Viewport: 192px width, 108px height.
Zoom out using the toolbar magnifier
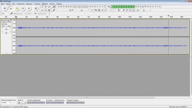[x=127, y=10]
